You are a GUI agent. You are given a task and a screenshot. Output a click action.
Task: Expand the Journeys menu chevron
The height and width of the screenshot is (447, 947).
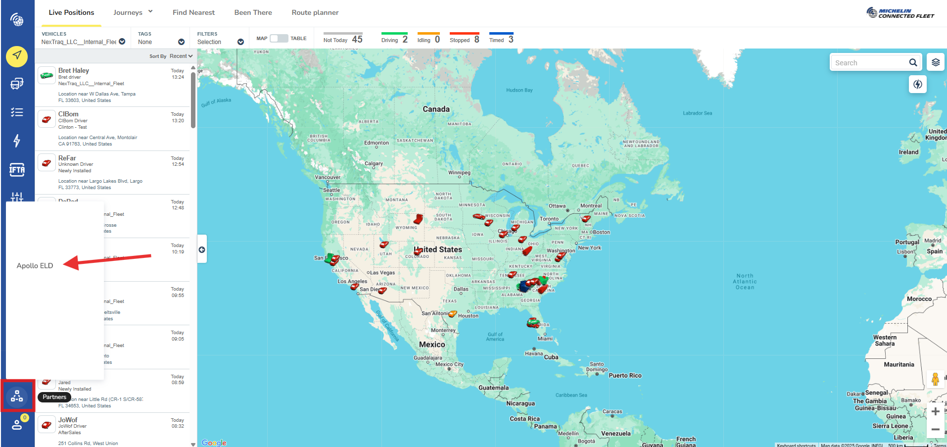click(x=150, y=11)
